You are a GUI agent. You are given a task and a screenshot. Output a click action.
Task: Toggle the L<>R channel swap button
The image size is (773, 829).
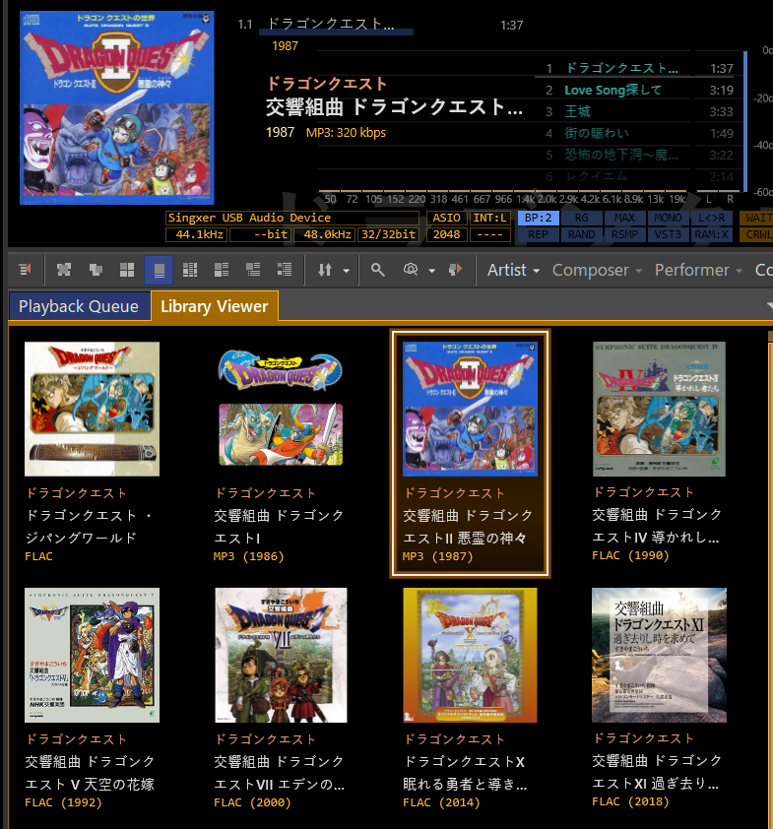click(712, 218)
